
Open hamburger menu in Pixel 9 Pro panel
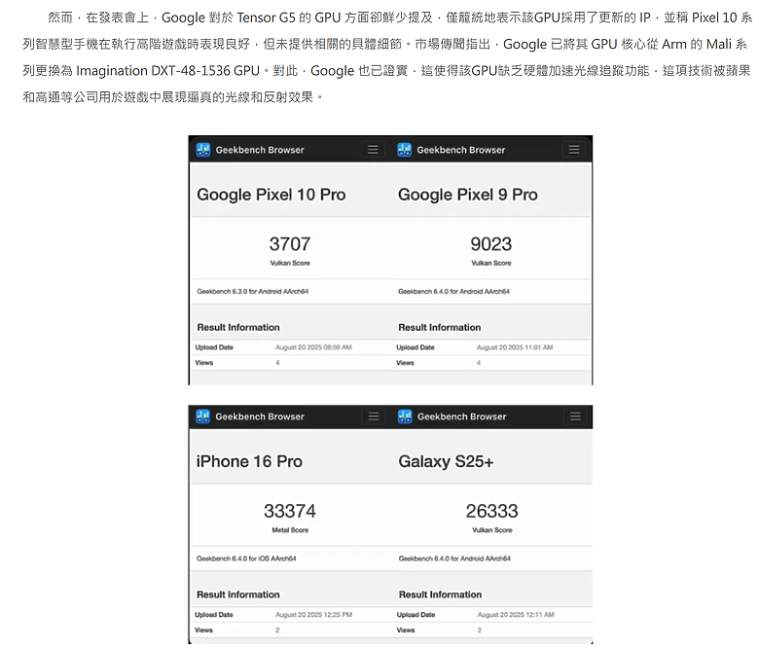click(574, 150)
